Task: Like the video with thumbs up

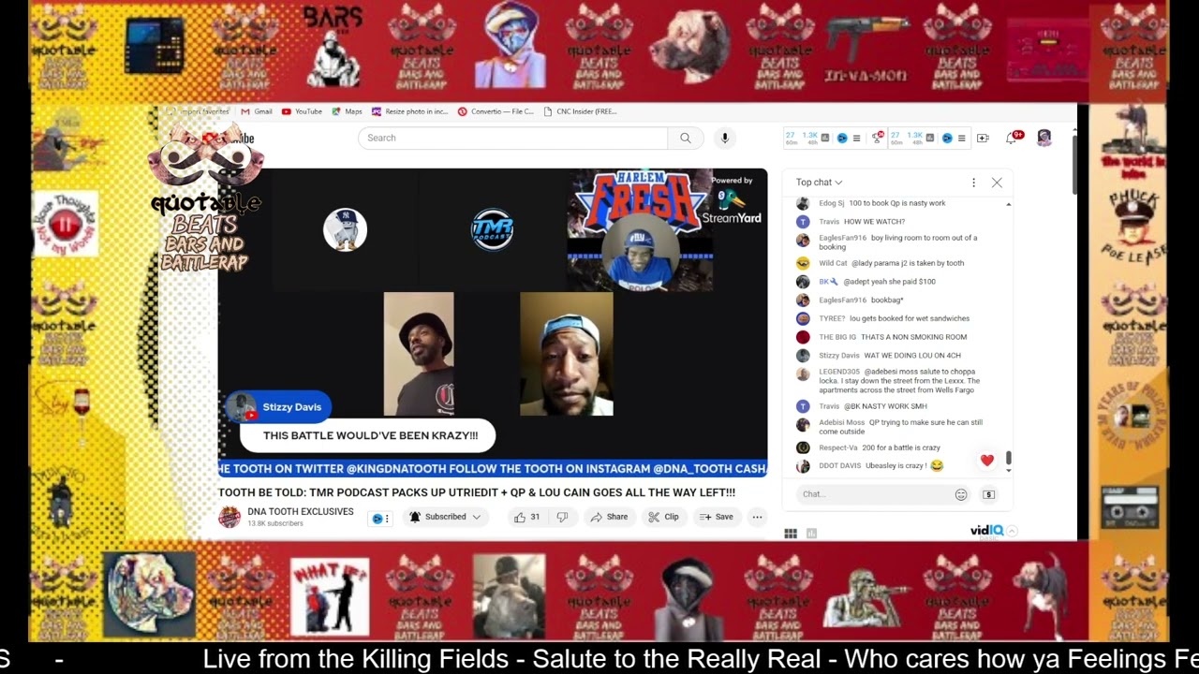Action: 527,517
